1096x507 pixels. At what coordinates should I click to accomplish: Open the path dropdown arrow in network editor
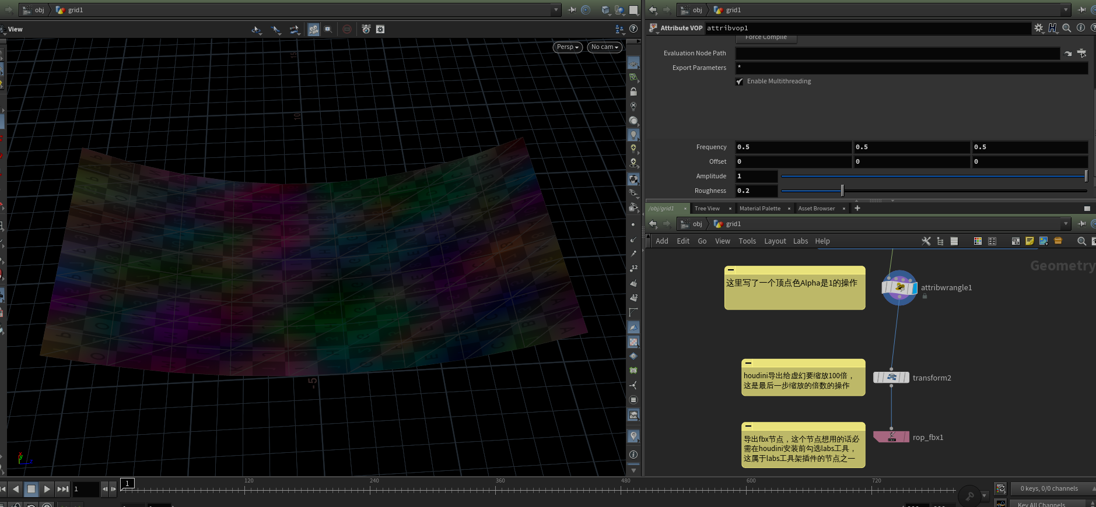1065,224
